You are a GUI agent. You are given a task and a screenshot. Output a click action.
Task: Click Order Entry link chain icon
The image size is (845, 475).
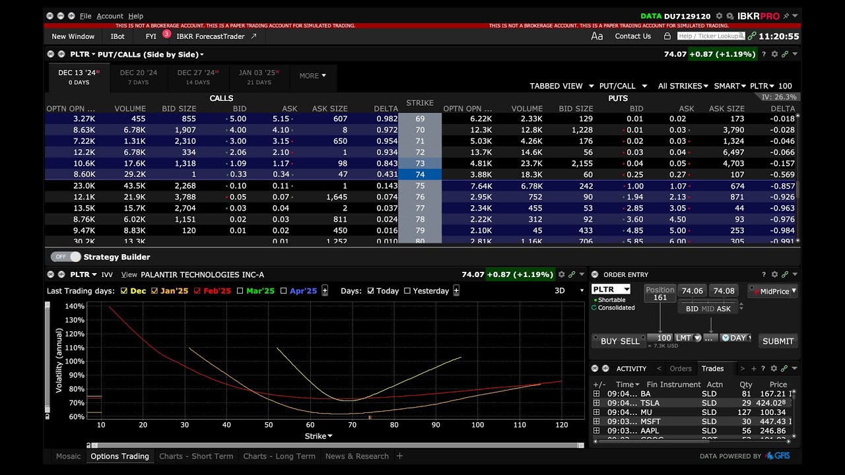click(x=785, y=274)
